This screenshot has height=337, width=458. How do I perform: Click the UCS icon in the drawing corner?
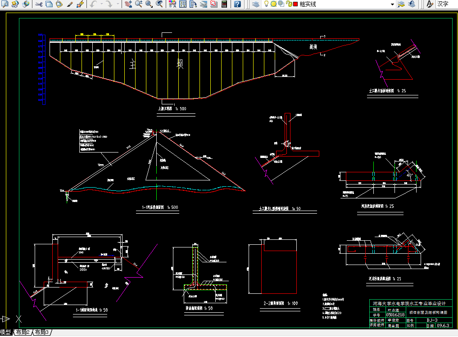(12, 319)
